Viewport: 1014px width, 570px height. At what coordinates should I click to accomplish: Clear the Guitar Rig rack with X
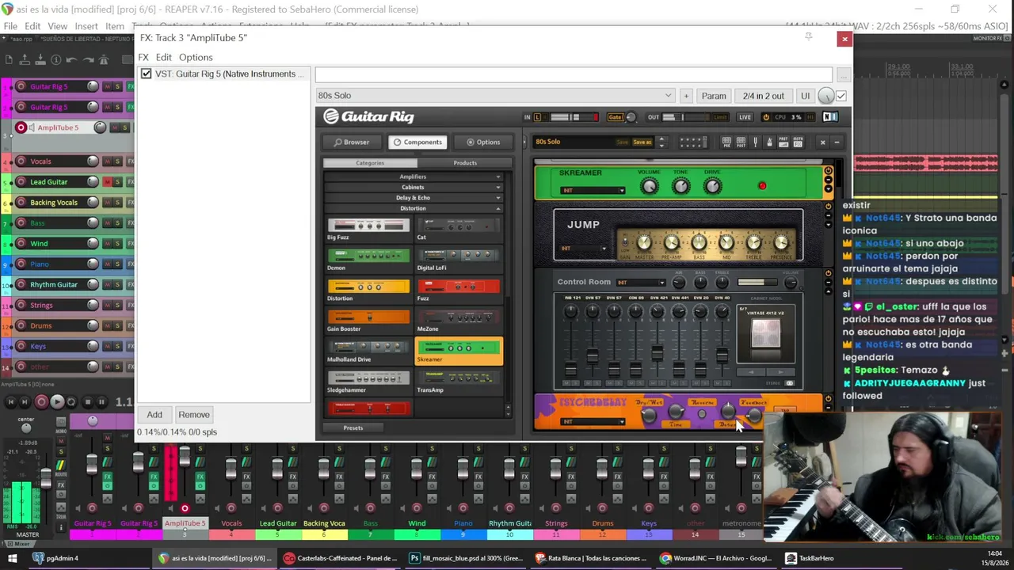click(x=822, y=142)
